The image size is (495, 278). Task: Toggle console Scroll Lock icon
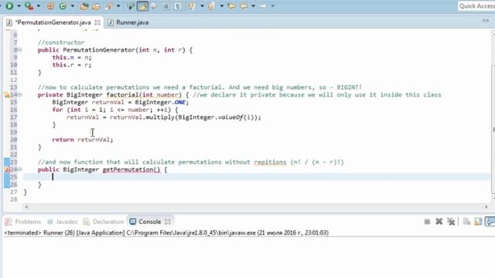tap(478, 222)
